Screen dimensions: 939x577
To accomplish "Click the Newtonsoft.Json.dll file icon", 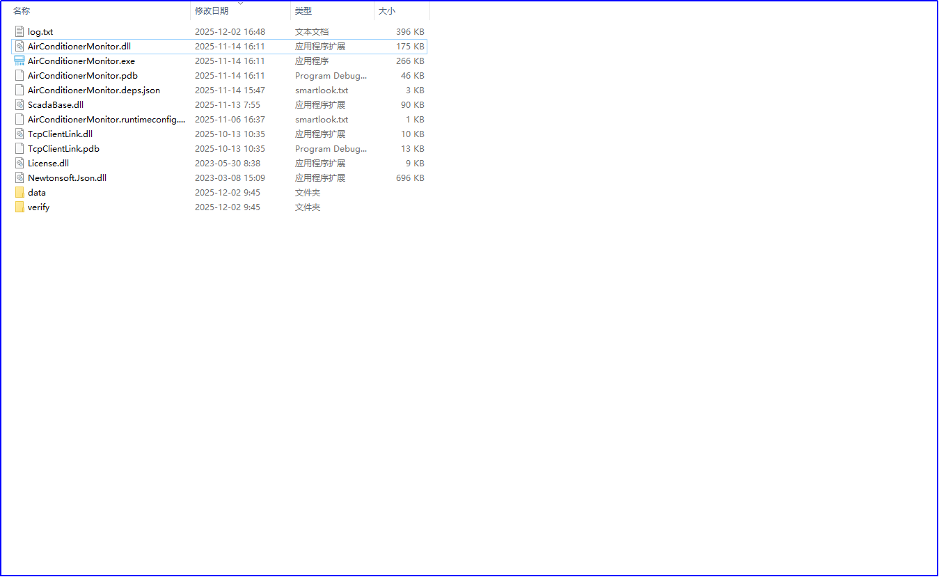I will (19, 177).
